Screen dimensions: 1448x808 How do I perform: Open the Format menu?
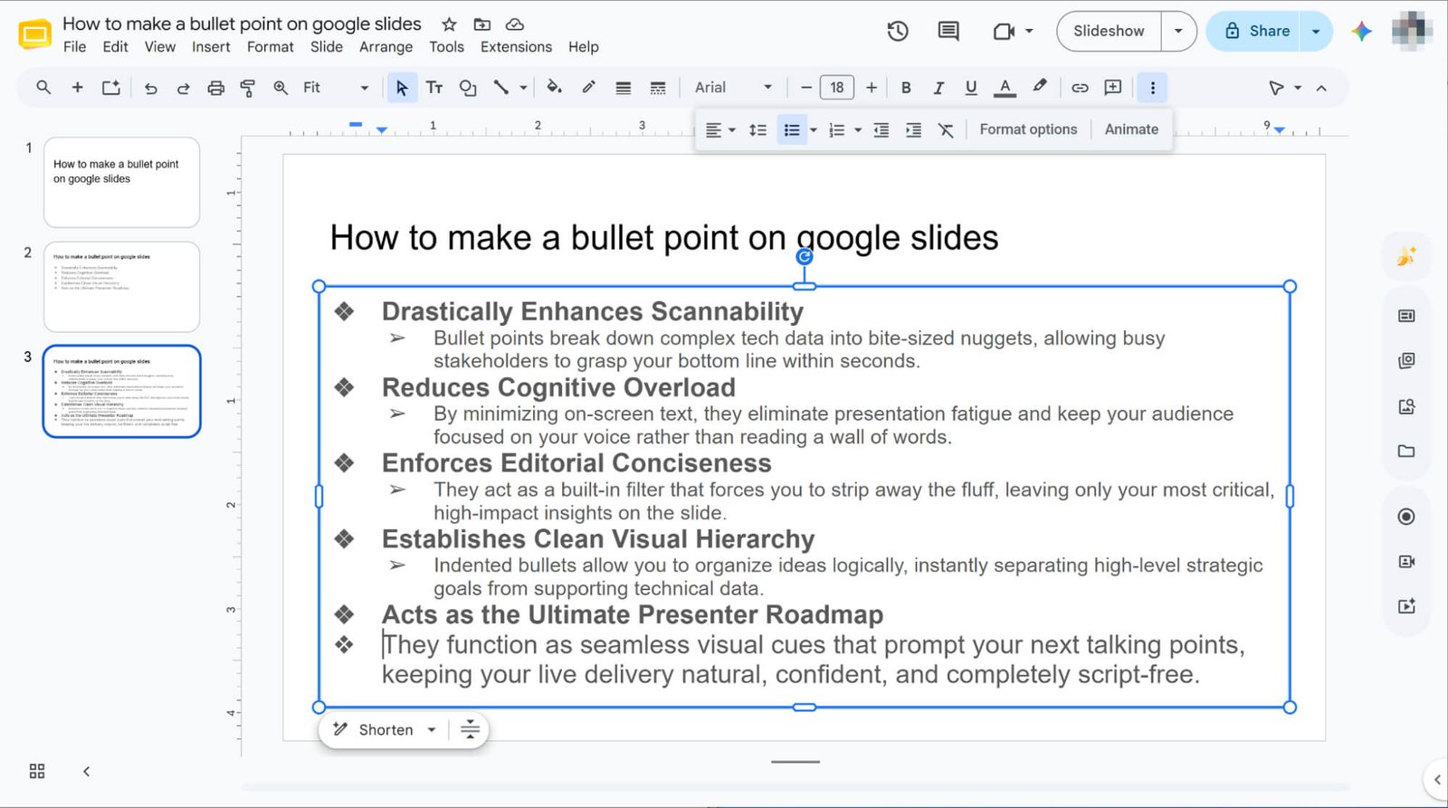point(271,47)
